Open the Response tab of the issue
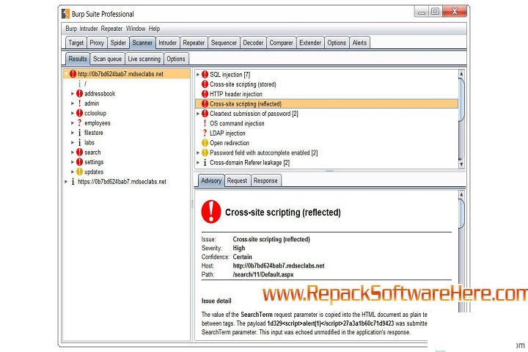Screen dimensions: 528x352 265,180
